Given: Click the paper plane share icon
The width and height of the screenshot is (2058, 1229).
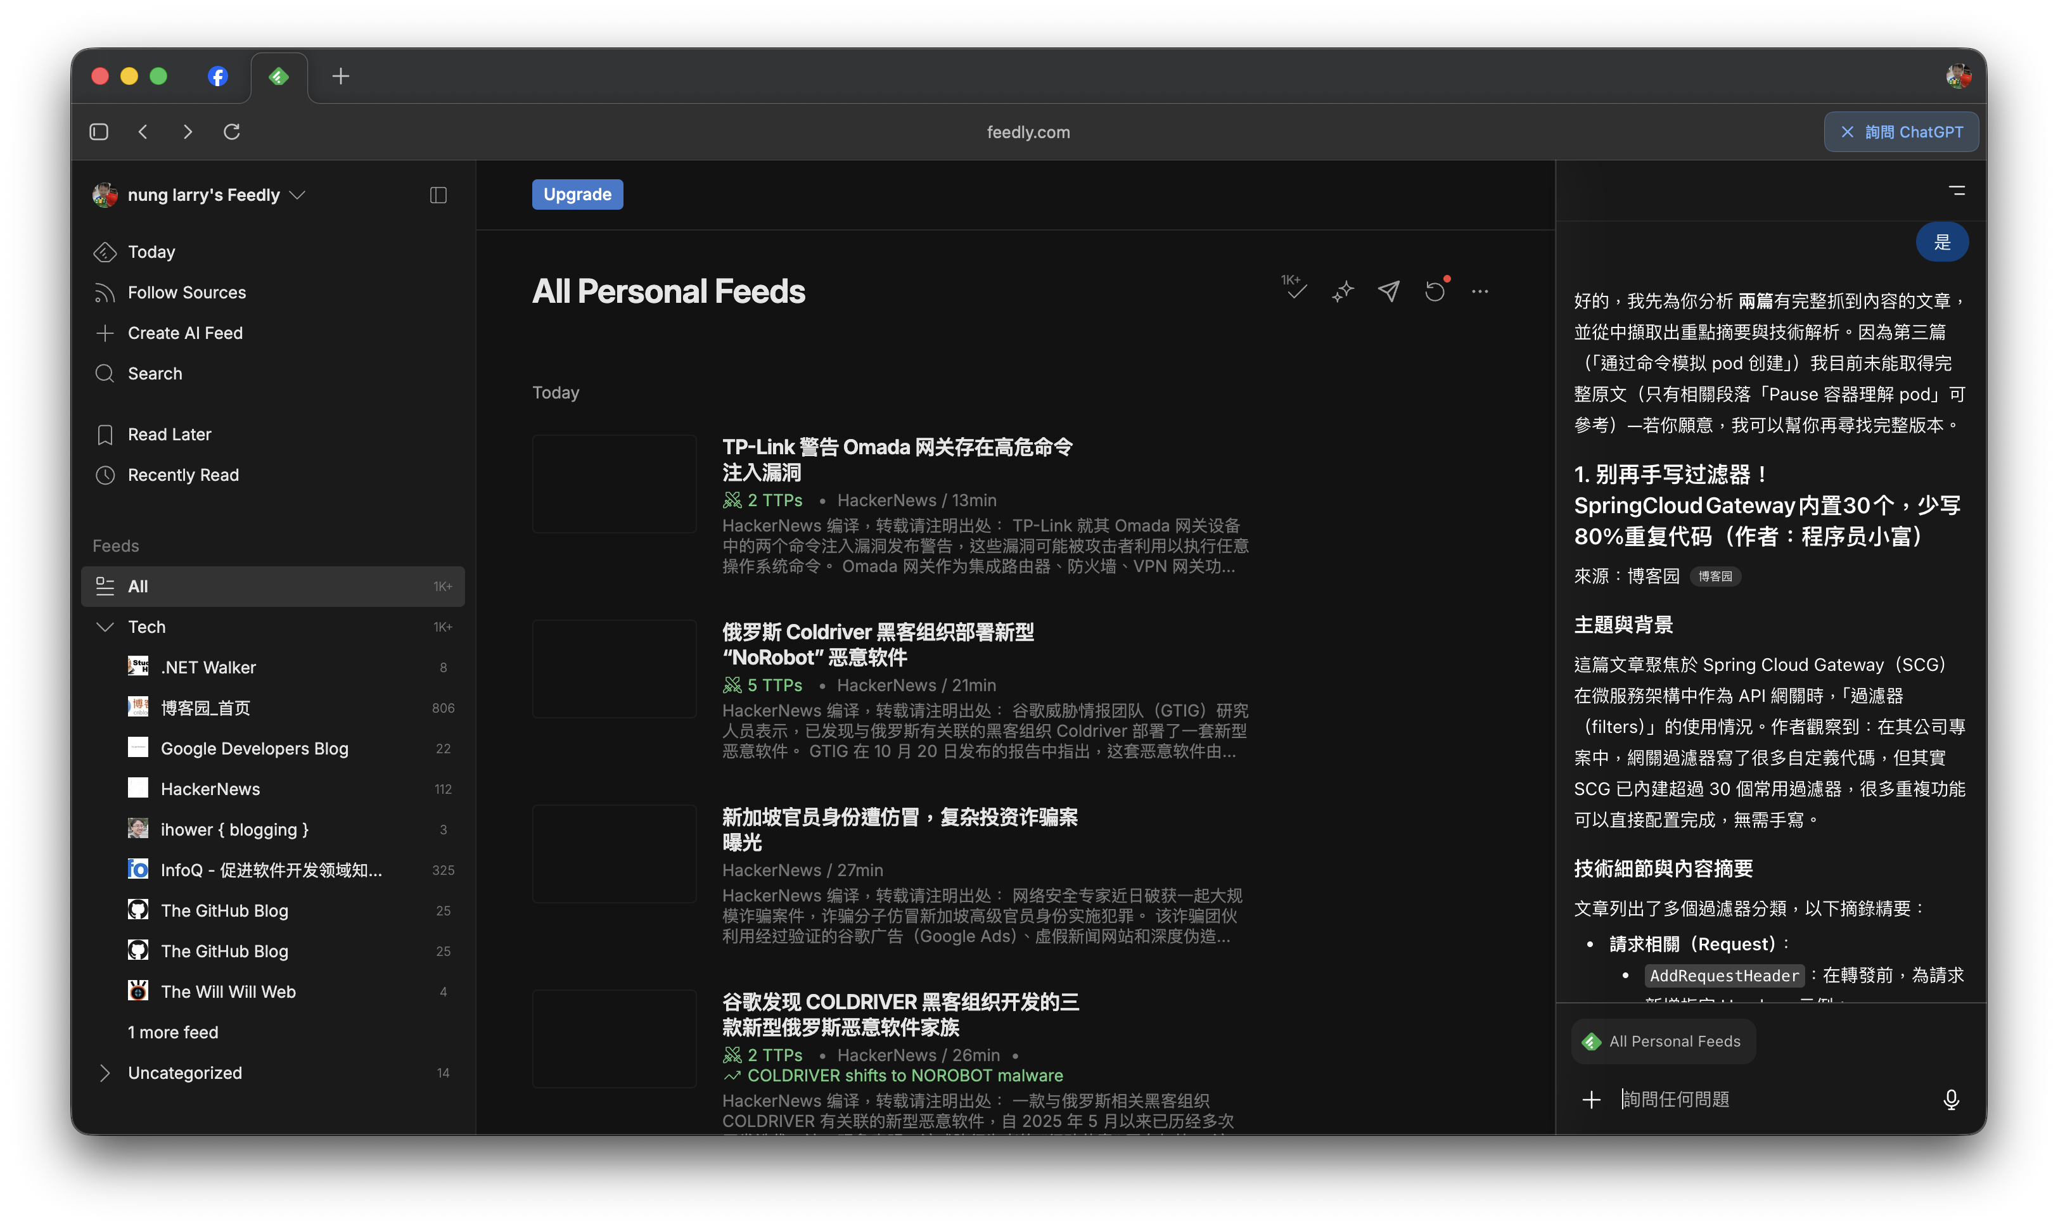Looking at the screenshot, I should 1389,291.
